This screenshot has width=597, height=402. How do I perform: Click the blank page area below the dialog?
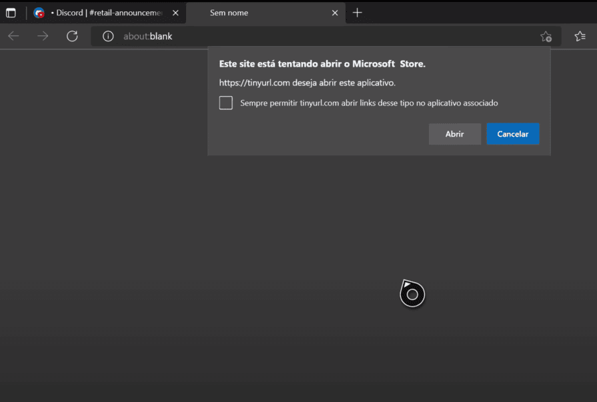[x=200, y=267]
